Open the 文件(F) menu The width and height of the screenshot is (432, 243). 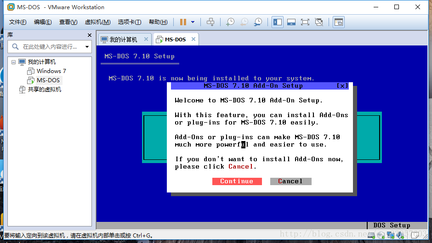pos(17,22)
